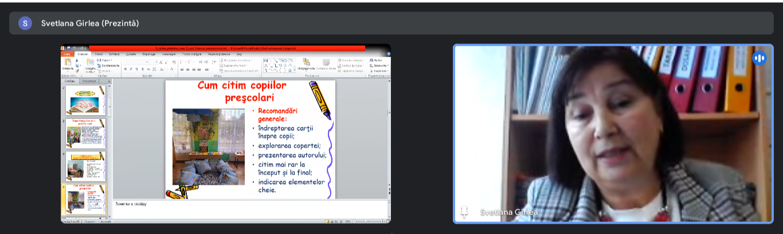Viewport: 783px width, 234px height.
Task: Click the Find binoculars icon
Action: click(x=371, y=60)
